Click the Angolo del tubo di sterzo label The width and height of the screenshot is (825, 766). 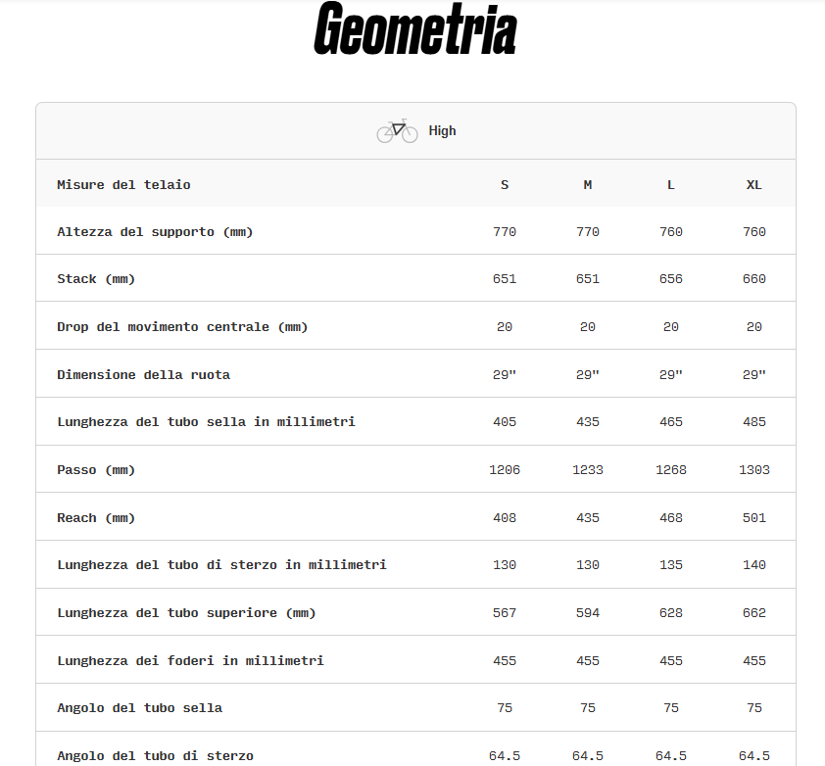155,756
